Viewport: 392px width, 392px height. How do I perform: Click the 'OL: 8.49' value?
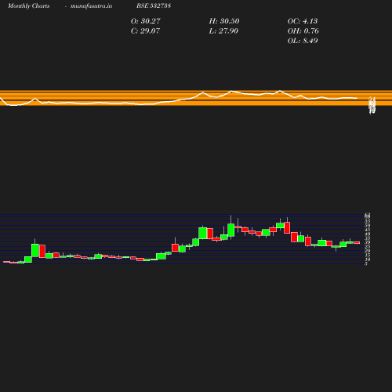click(x=303, y=41)
